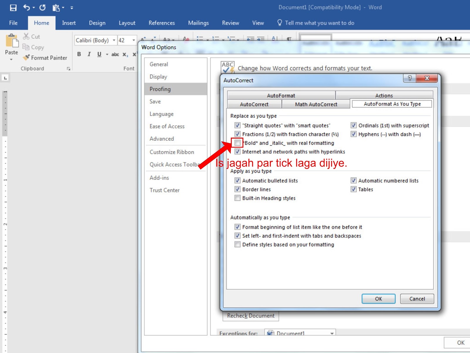Select Display in Word Options sidebar
Image resolution: width=470 pixels, height=353 pixels.
[175, 76]
